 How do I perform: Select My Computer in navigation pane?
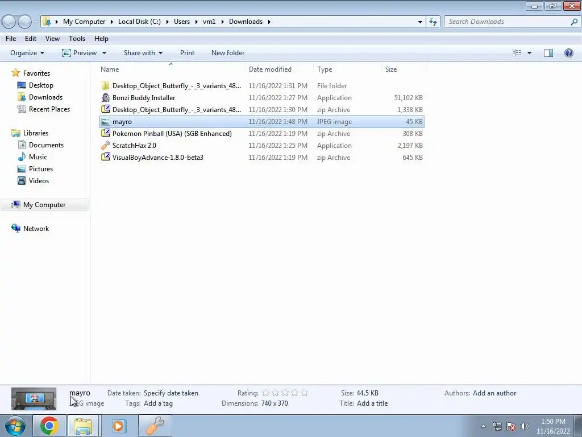pyautogui.click(x=44, y=205)
